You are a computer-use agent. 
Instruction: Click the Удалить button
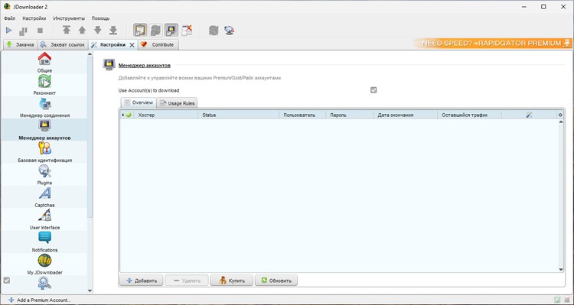coord(187,281)
